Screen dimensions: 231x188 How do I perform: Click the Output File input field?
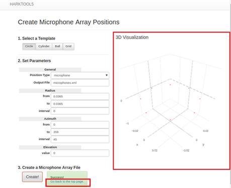click(80, 83)
